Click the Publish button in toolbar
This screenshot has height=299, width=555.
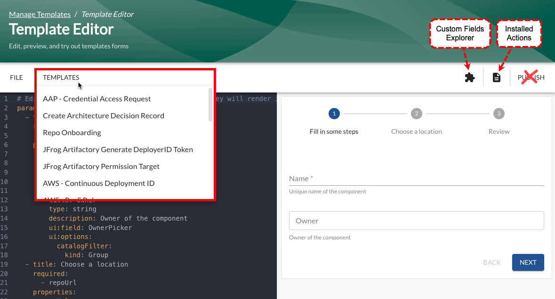click(x=531, y=77)
